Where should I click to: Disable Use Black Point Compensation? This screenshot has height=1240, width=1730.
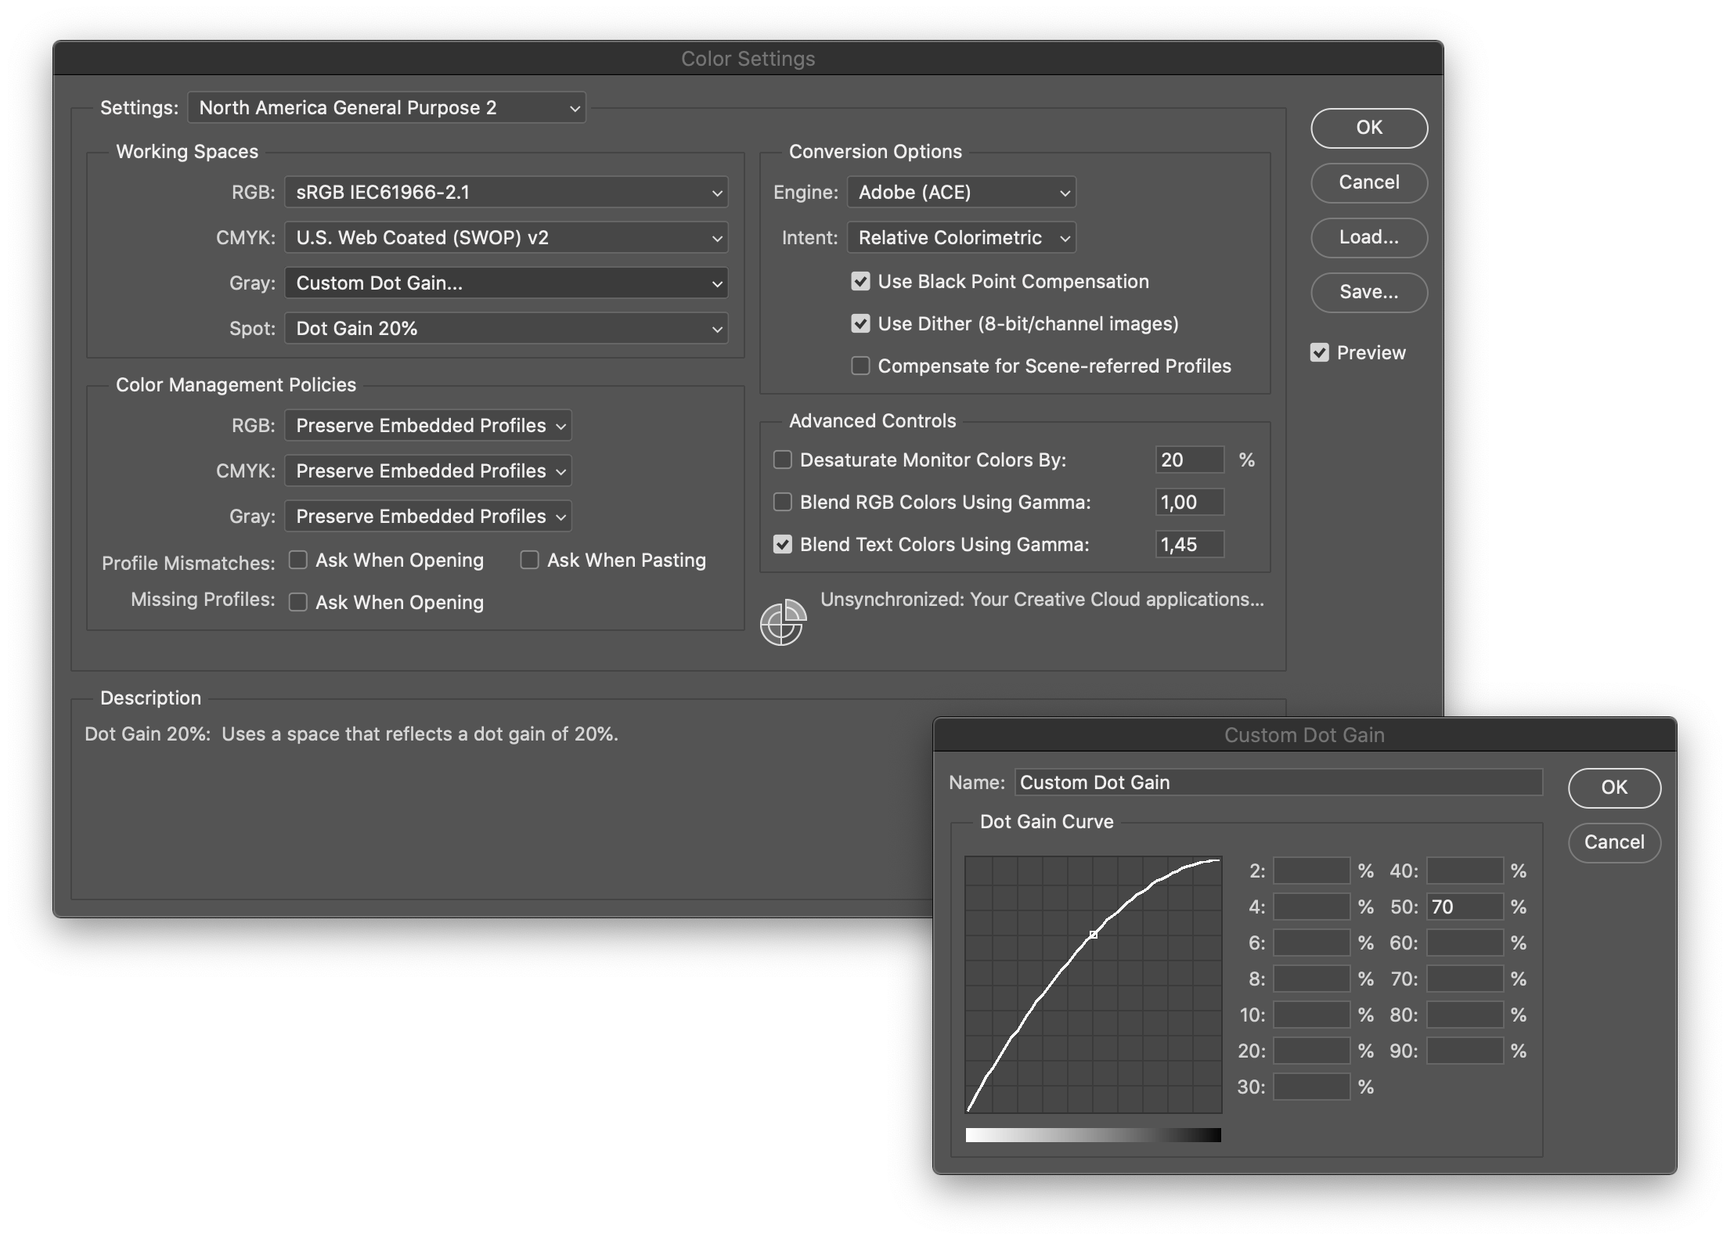861,281
